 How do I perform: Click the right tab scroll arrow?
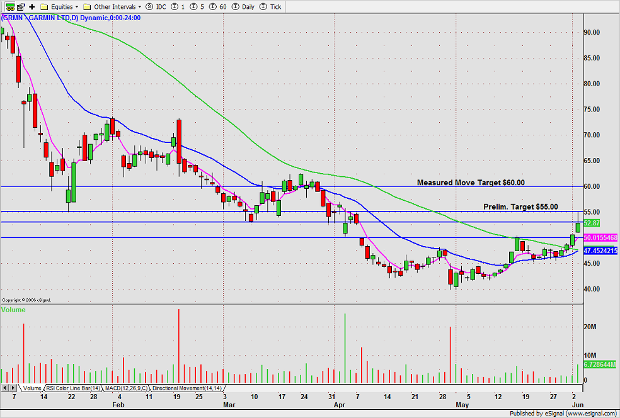coord(13,388)
